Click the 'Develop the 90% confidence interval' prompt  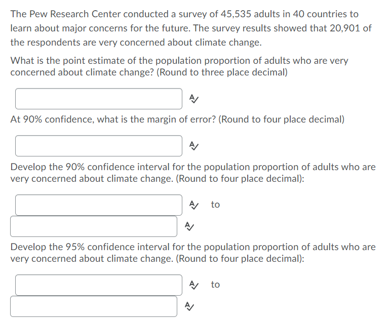click(192, 173)
